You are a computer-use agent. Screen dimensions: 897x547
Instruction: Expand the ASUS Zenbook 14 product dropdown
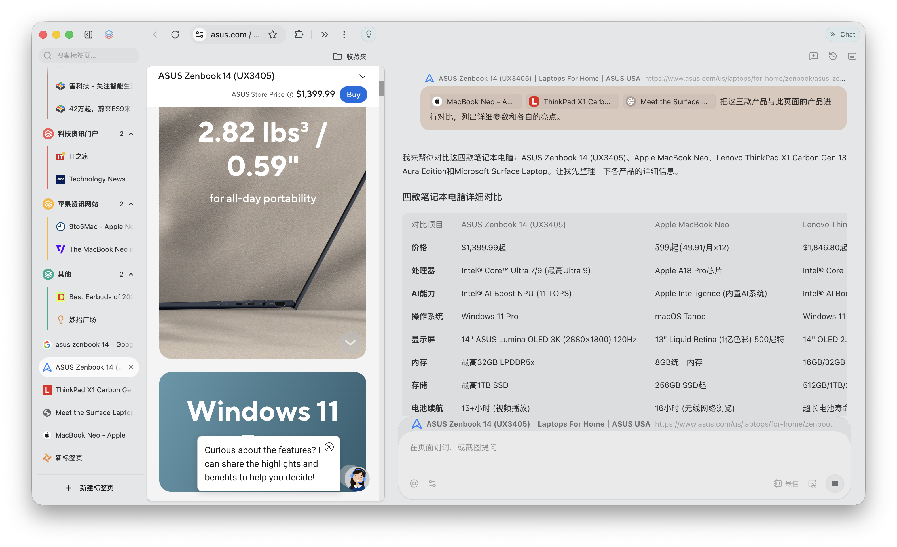pyautogui.click(x=363, y=76)
